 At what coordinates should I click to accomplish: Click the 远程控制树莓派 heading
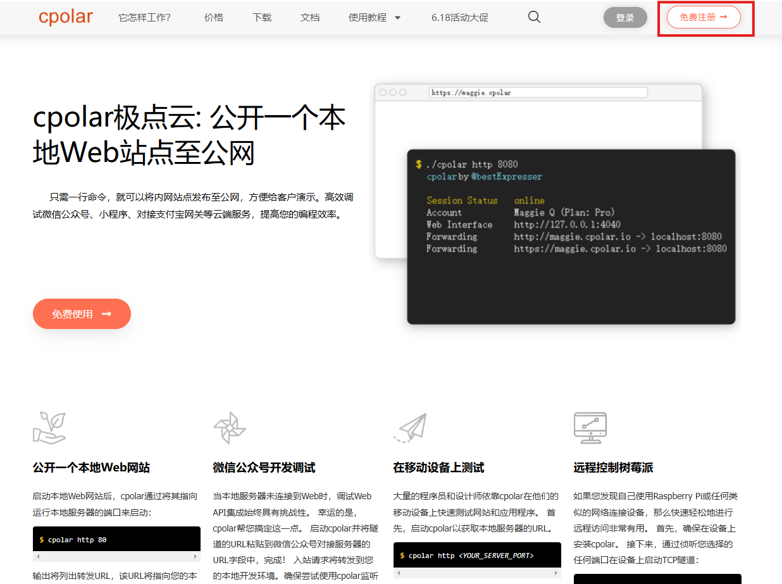[613, 468]
